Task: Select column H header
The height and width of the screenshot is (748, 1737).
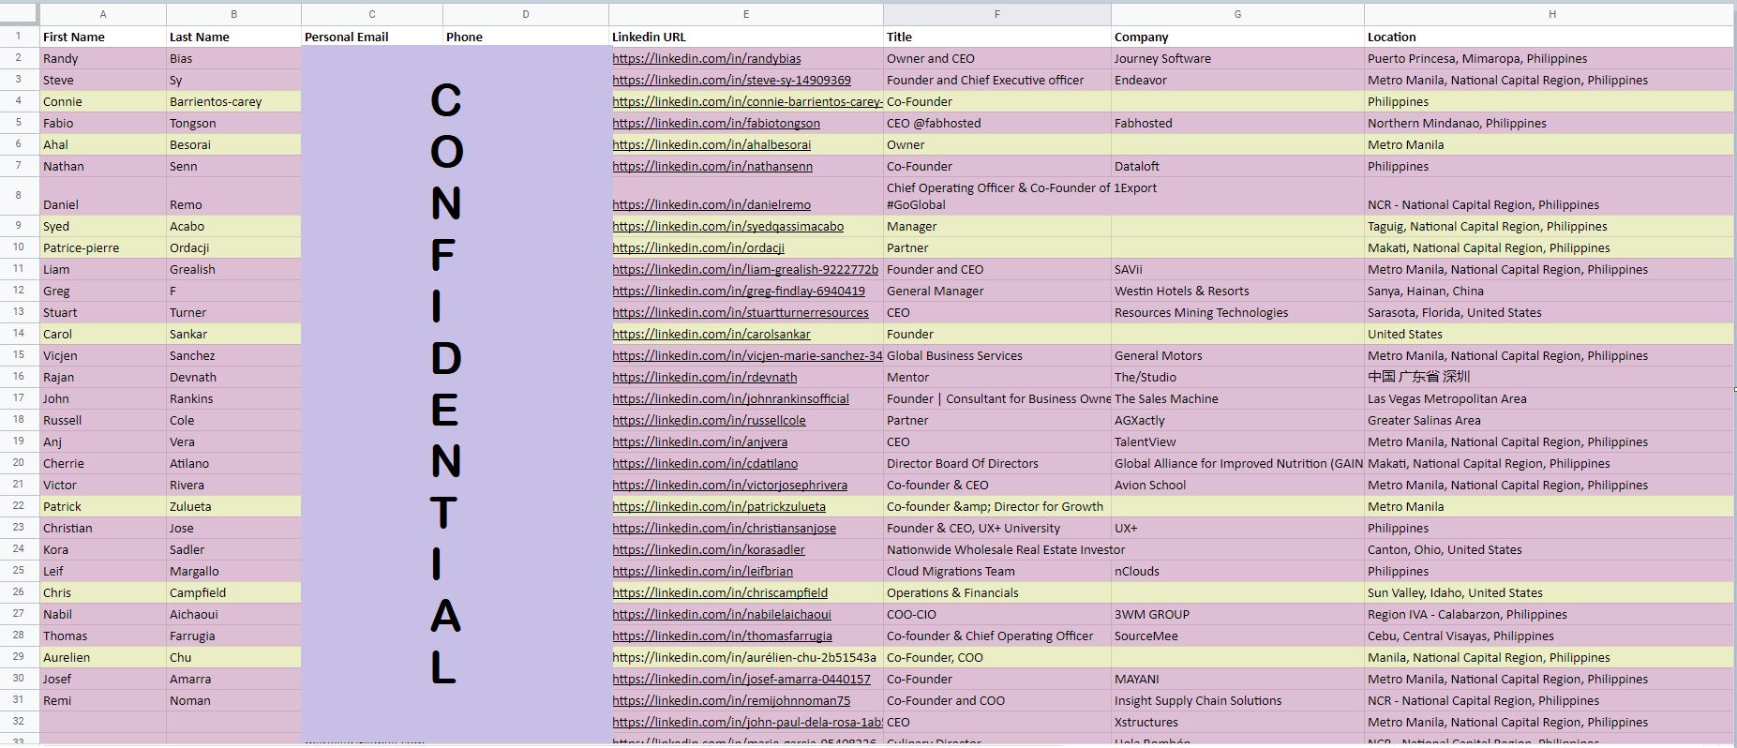Action: [1550, 14]
